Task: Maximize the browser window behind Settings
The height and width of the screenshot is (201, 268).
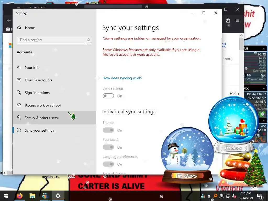Action: 226,10
